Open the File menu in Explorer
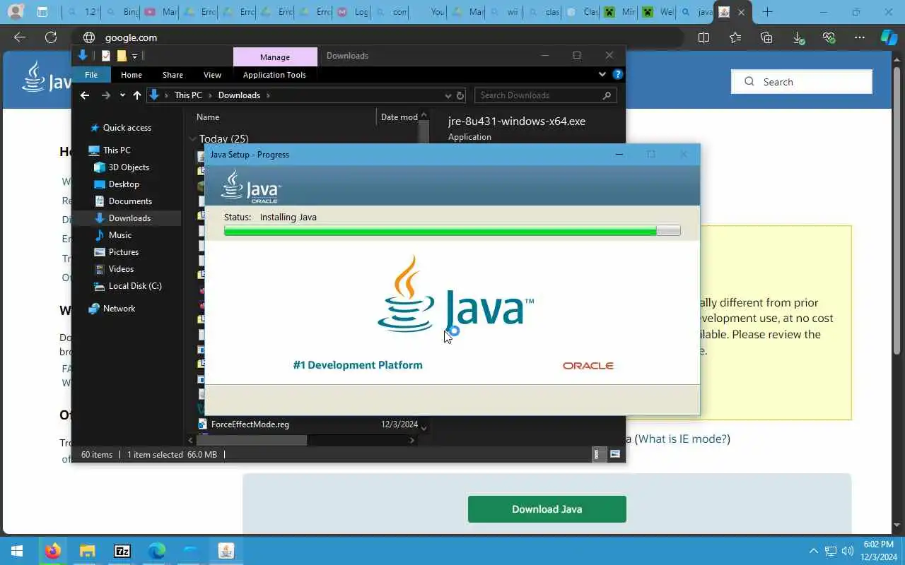Screen dimensions: 905x565 click(x=91, y=75)
